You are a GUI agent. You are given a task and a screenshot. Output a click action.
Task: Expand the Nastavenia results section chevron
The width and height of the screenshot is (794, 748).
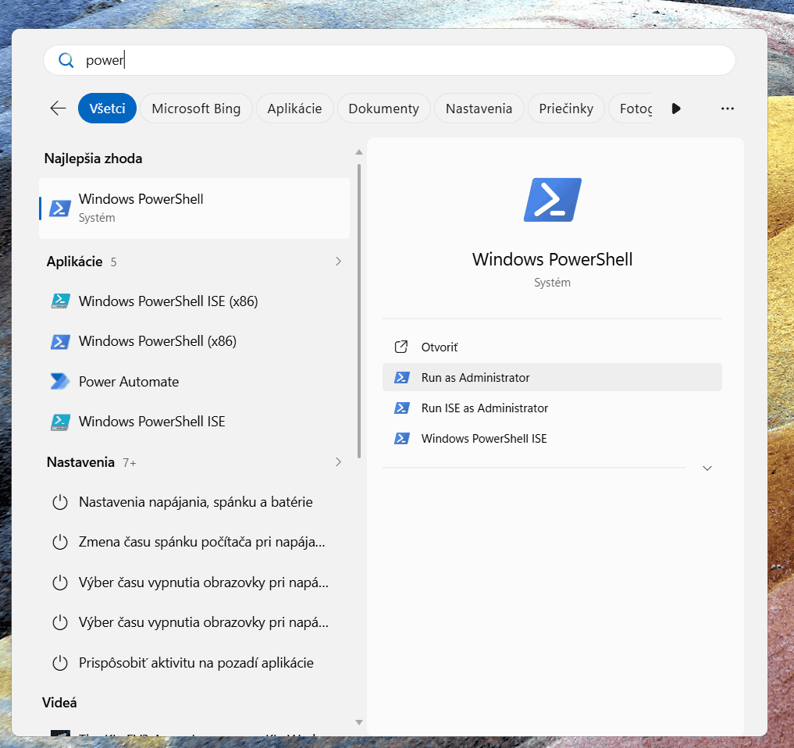coord(338,462)
